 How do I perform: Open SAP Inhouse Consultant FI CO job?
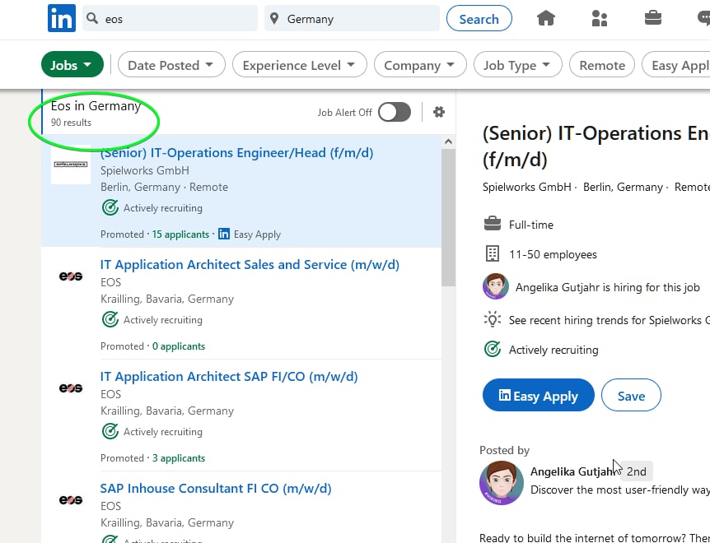[x=216, y=489]
